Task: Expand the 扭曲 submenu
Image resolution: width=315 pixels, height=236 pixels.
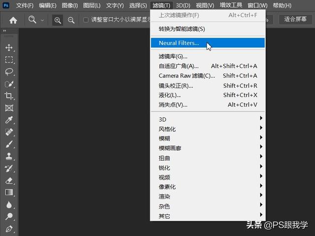Action: tap(208, 158)
